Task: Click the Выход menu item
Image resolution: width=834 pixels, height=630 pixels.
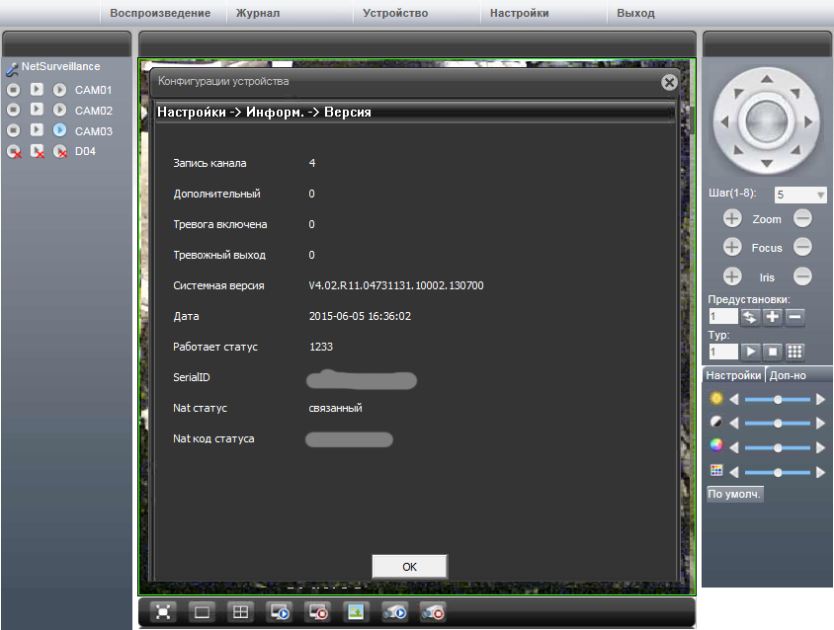Action: (635, 13)
